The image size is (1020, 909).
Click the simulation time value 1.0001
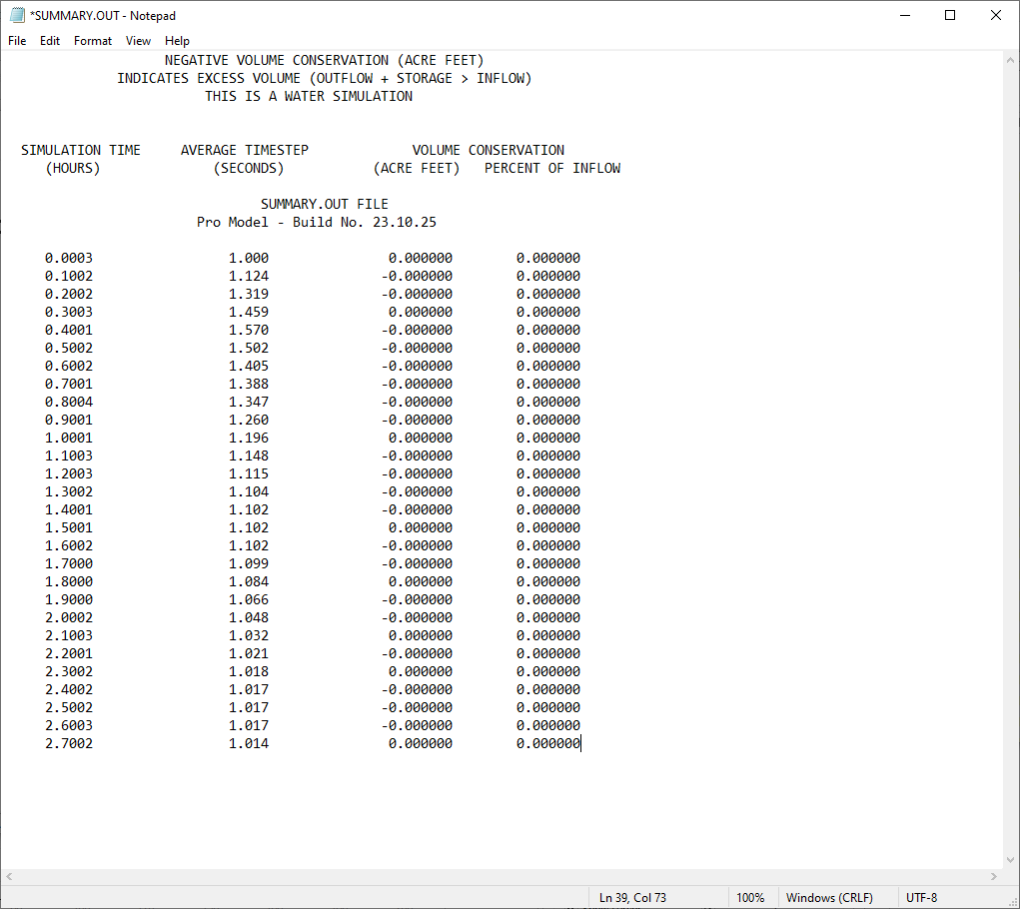click(x=69, y=438)
